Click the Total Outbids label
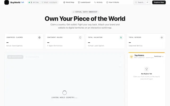Screen dimensions: 170x106 pyautogui.click(x=135, y=37)
